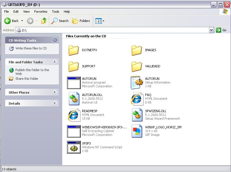Click the globe icon for Publish to Web

pyautogui.click(x=11, y=70)
